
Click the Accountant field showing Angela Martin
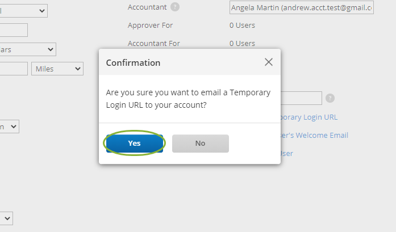coord(301,7)
